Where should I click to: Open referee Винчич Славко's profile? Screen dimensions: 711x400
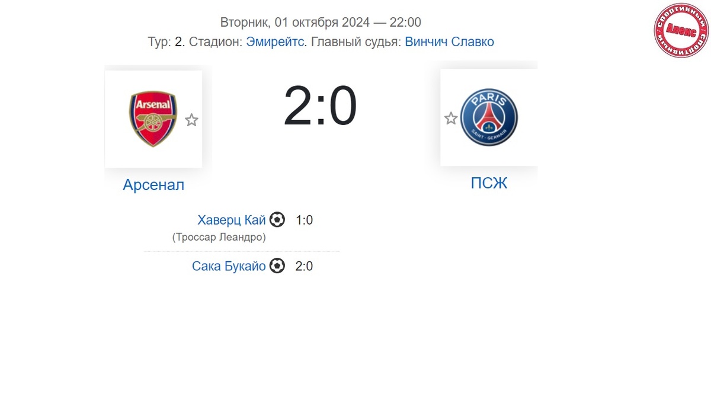coord(449,42)
